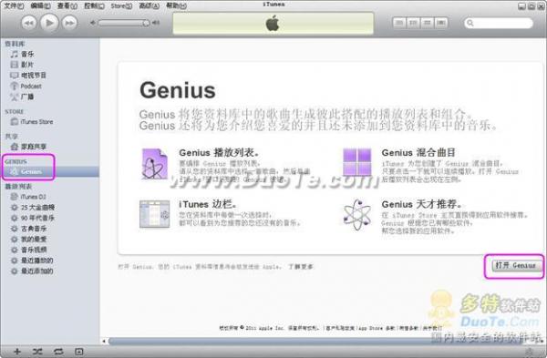Open the Store menu

(x=121, y=5)
